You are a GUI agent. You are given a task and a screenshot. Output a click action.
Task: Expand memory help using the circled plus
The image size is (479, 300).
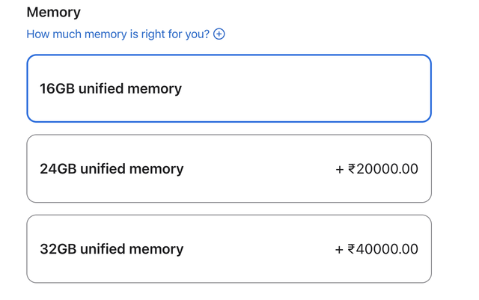219,34
